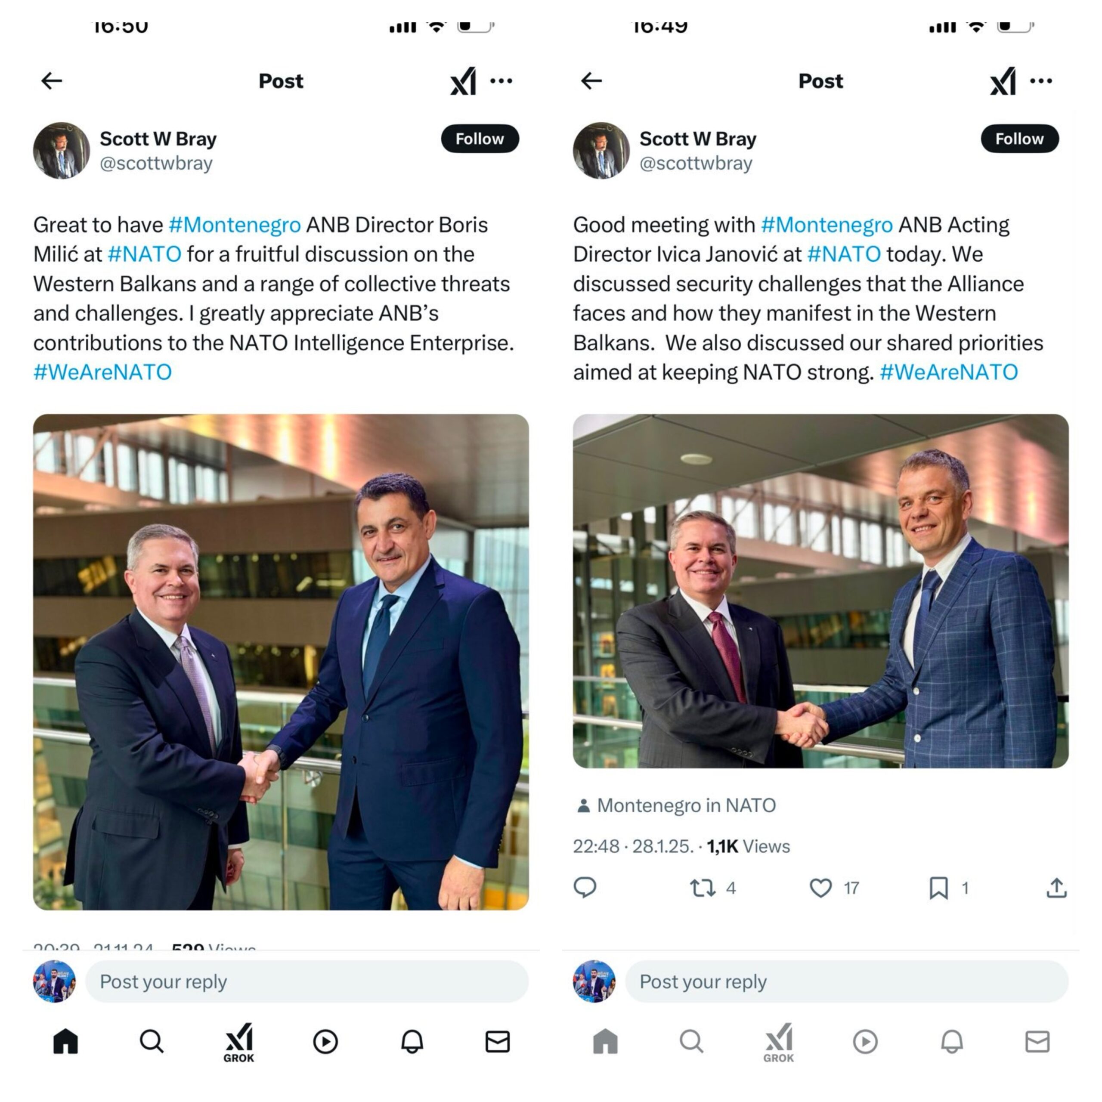Tap the left Post your reply field
Image resolution: width=1102 pixels, height=1102 pixels.
[x=307, y=981]
